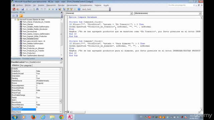
Task: Click the Copy toolbar icon
Action: (30, 9)
